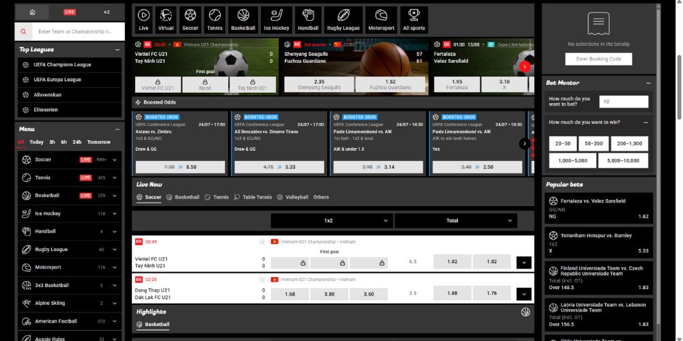Open the LIVE tab in sidebar header
683x341 pixels.
tap(70, 12)
